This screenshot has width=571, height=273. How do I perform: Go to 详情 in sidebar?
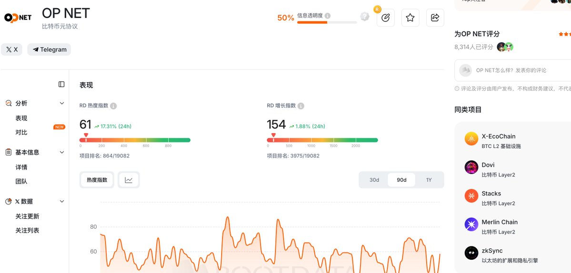click(x=21, y=167)
